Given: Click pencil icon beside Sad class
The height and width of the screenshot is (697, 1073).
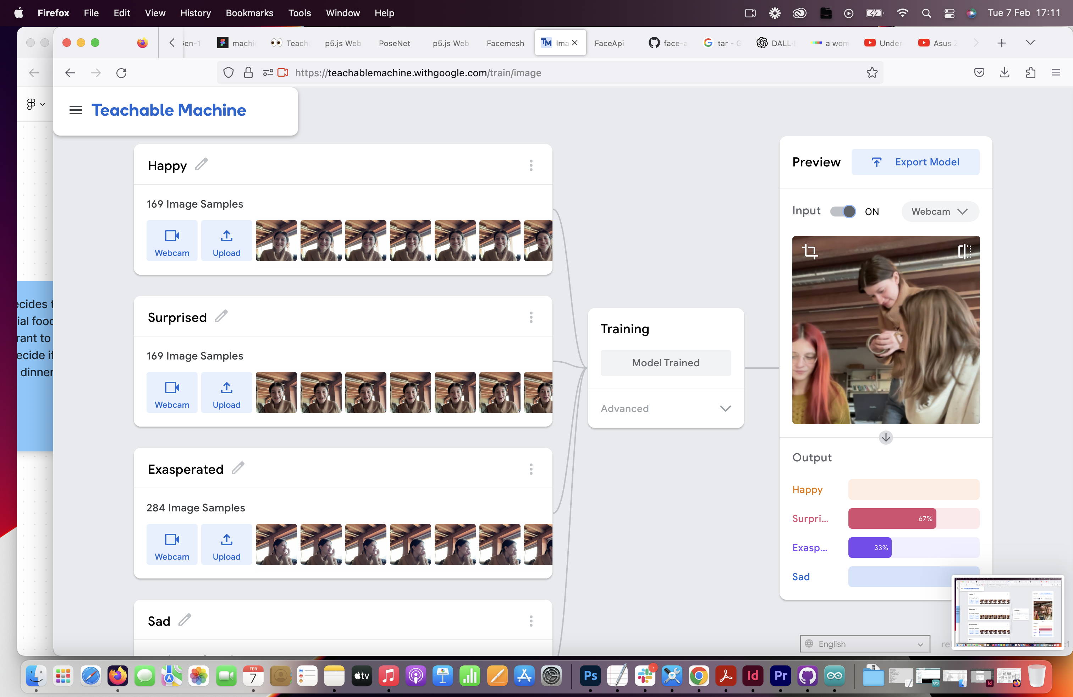Looking at the screenshot, I should click(185, 620).
